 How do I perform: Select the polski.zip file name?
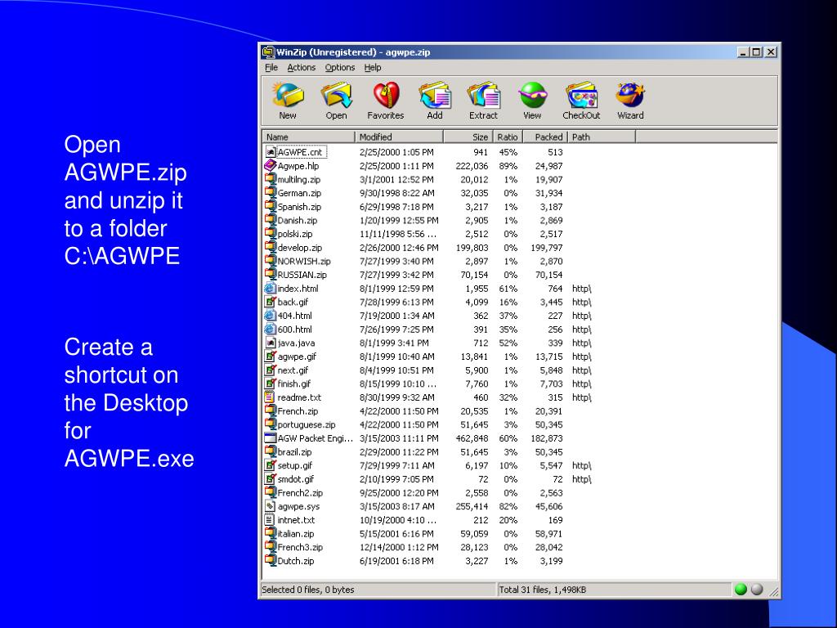[294, 234]
